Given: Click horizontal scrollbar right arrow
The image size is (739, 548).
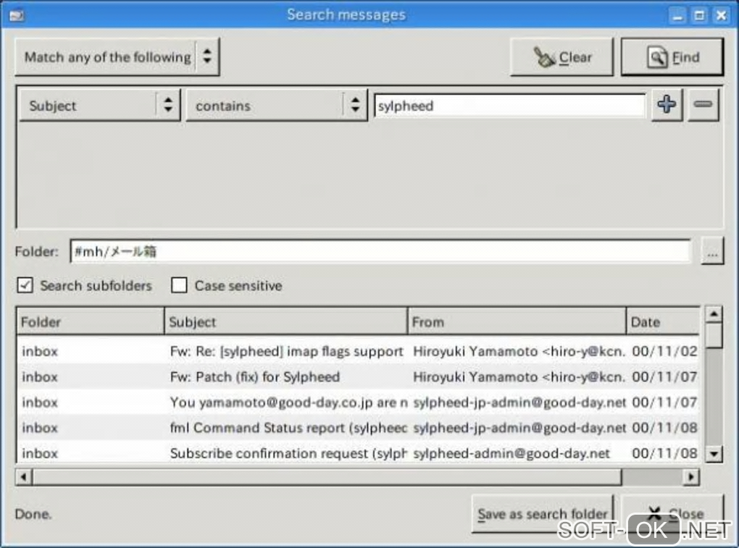Looking at the screenshot, I should [x=691, y=477].
